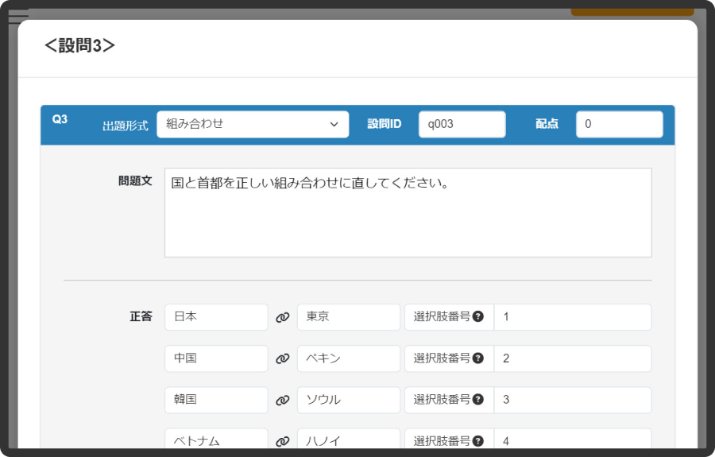Open help icon for 選択肢番号 in ペキン row
The width and height of the screenshot is (715, 457).
478,358
